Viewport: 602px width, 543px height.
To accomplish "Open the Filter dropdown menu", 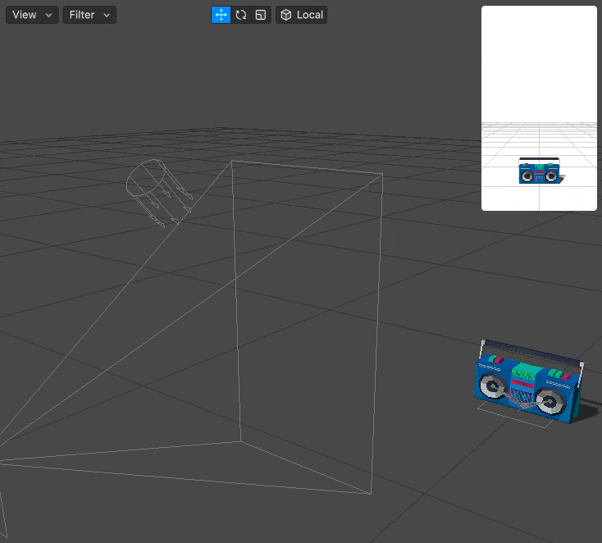I will [89, 15].
